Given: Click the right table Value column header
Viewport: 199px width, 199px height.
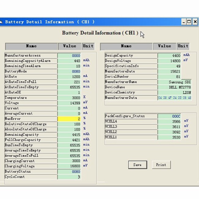Looking at the screenshot, I should click(x=164, y=46).
